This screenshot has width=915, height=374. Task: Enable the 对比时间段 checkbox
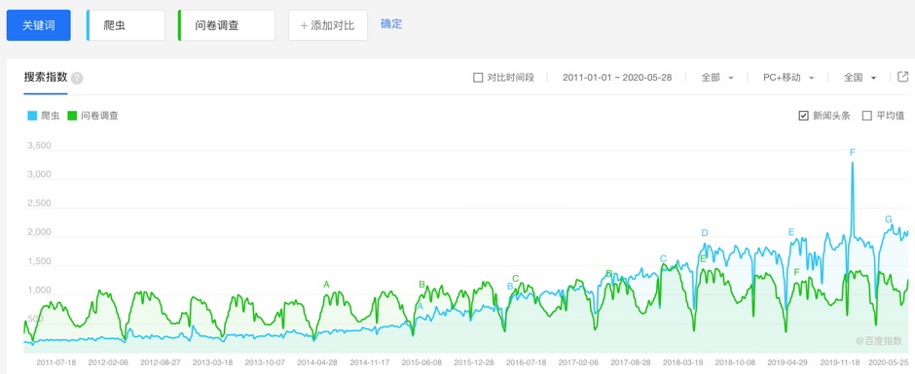coord(478,78)
